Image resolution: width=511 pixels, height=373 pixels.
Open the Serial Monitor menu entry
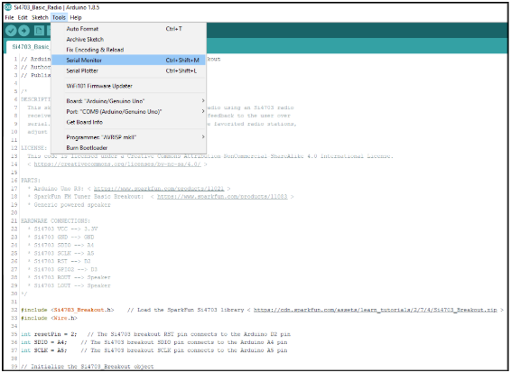tap(129, 60)
